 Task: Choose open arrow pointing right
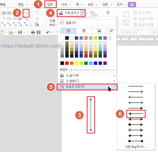(136, 91)
